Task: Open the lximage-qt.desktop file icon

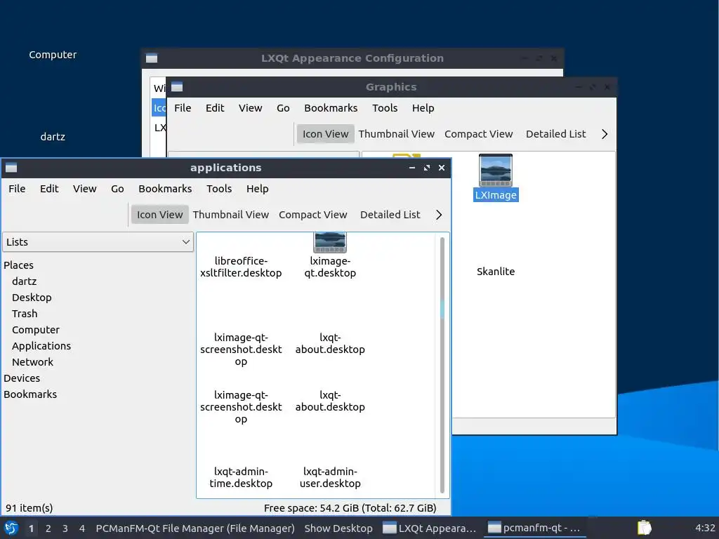Action: pos(330,243)
